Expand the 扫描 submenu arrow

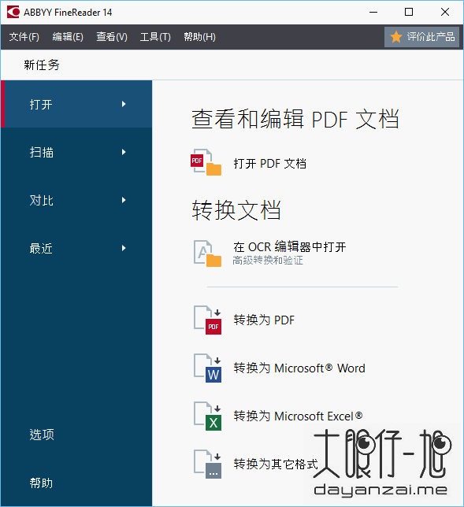pyautogui.click(x=124, y=152)
